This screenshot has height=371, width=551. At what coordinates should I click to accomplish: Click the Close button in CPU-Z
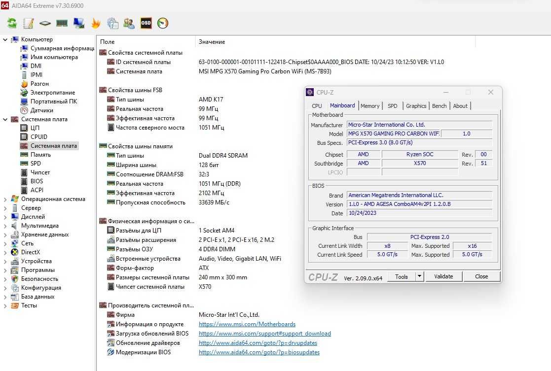[x=481, y=276]
